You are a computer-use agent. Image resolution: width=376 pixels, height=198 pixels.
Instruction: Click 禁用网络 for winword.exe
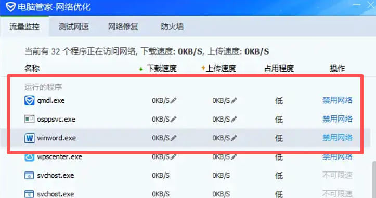[338, 138]
